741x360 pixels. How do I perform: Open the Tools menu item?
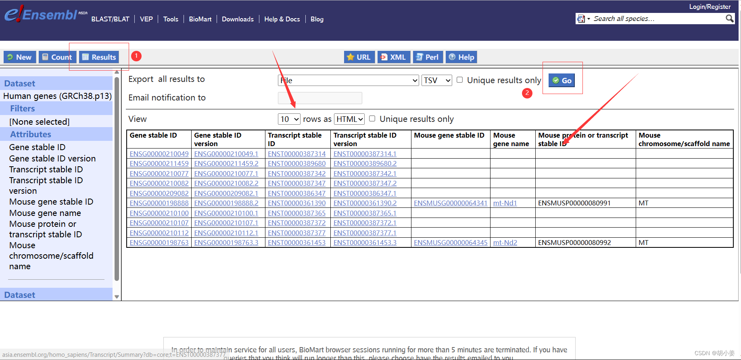[171, 19]
